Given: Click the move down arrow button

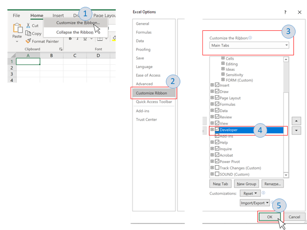Looking at the screenshot, I should point(296,130).
